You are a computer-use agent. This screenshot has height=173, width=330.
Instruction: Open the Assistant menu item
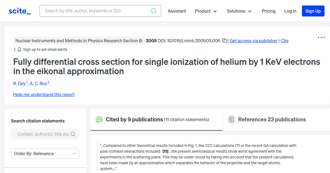tap(177, 11)
